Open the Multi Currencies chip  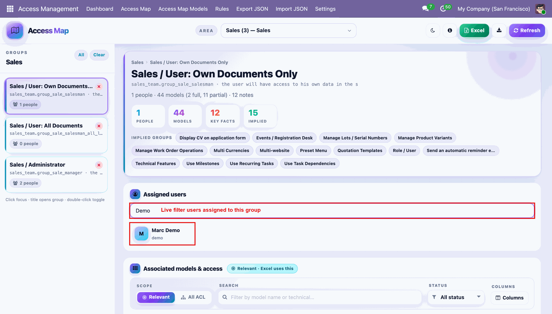pos(231,151)
